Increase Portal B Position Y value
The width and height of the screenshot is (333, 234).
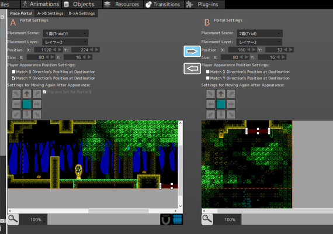coord(291,50)
